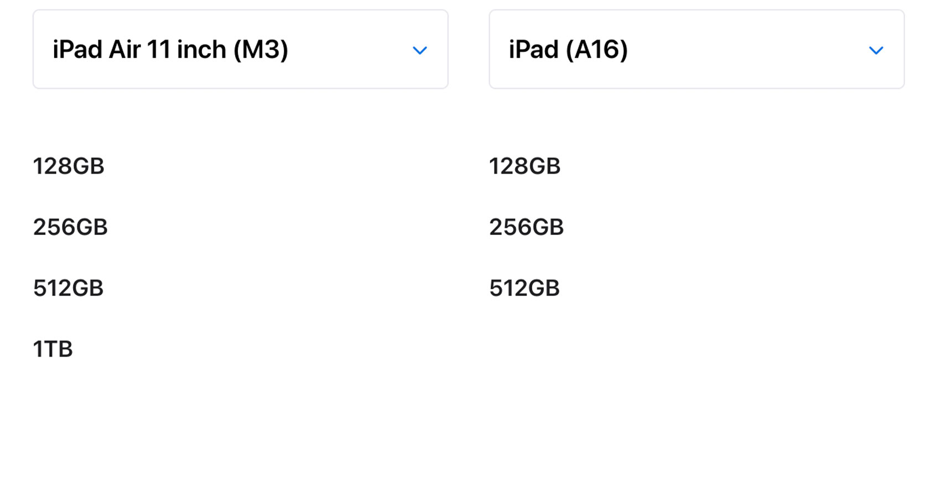
Task: Select 256GB under iPad (A16)
Action: point(526,227)
